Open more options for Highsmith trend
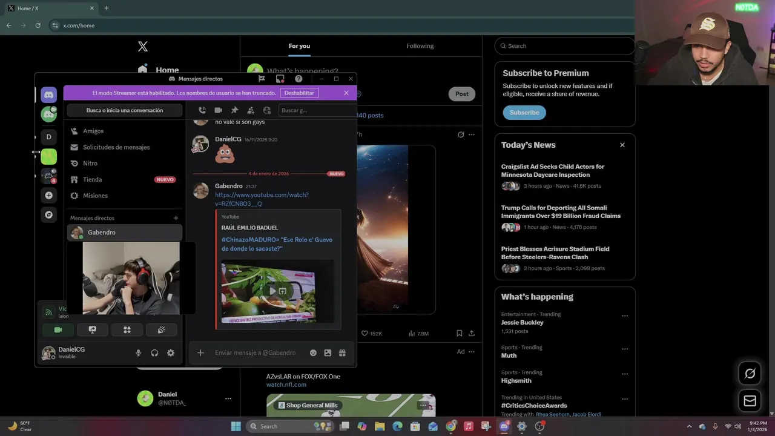 pyautogui.click(x=625, y=374)
